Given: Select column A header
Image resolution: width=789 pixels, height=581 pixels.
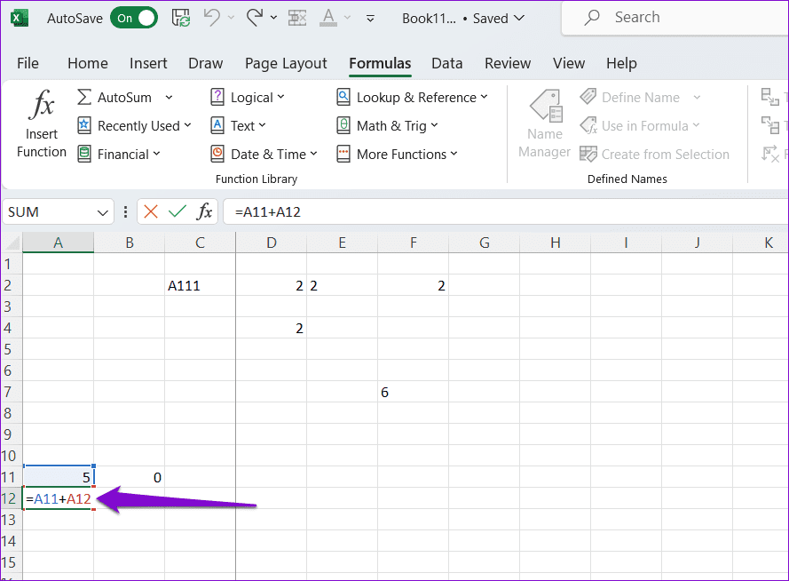Looking at the screenshot, I should point(58,243).
